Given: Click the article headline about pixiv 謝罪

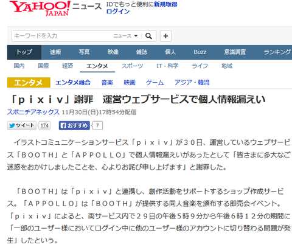Looking at the screenshot, I should point(138,100).
